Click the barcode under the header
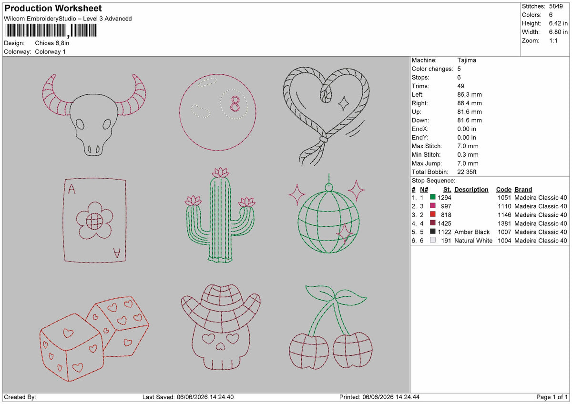 click(51, 31)
